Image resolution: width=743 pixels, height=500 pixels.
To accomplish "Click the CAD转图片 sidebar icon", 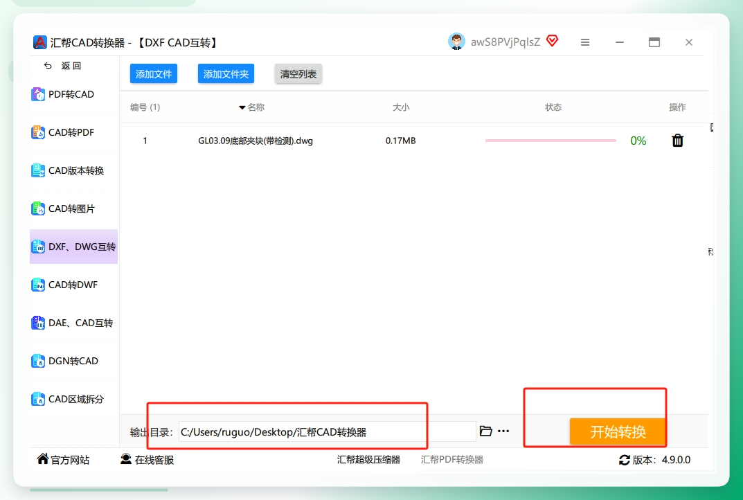I will [x=38, y=208].
